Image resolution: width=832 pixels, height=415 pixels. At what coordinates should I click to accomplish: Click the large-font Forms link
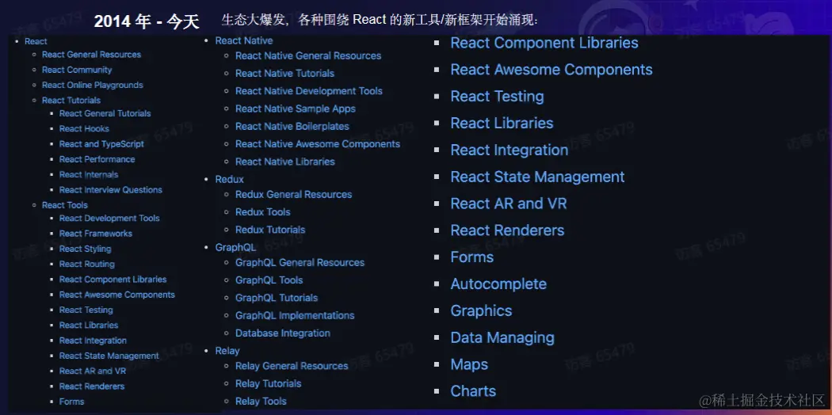click(471, 257)
